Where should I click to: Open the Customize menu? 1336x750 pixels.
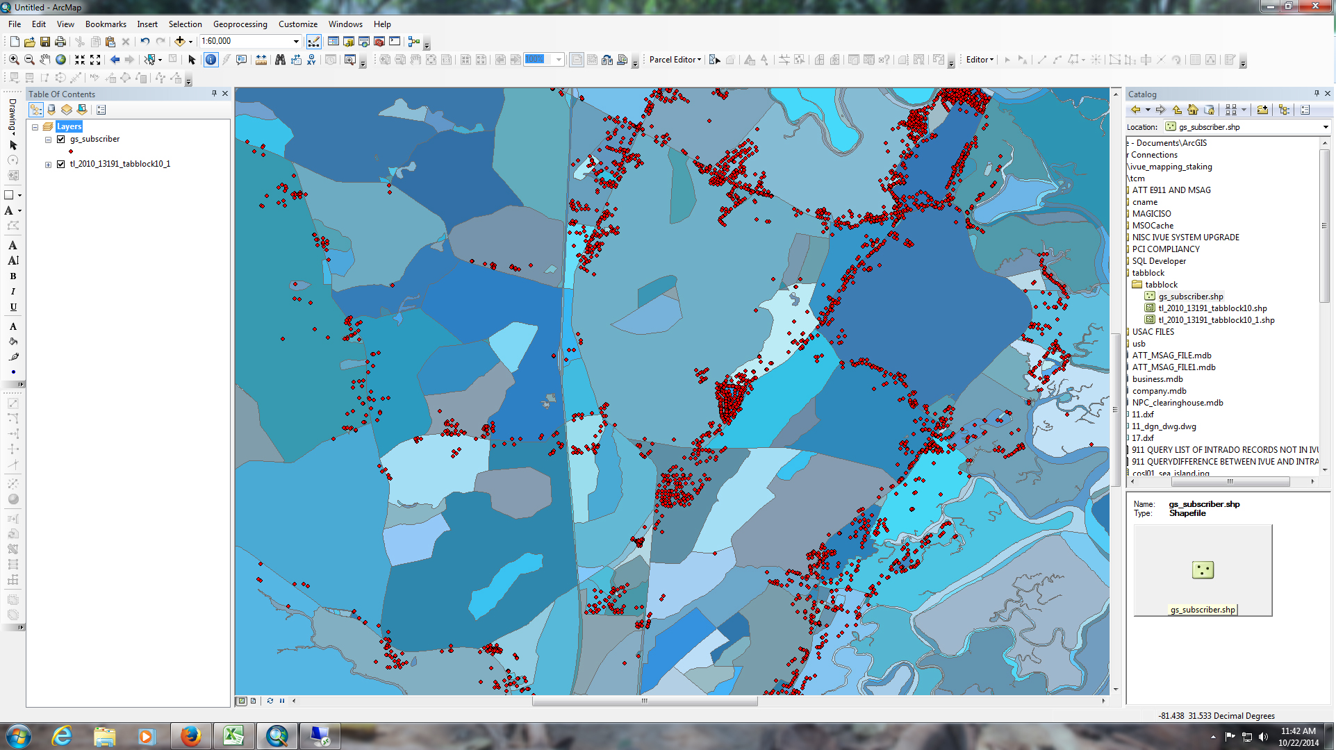[298, 24]
